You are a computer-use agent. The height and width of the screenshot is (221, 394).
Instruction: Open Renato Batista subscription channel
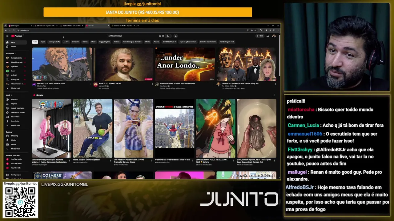[15, 58]
